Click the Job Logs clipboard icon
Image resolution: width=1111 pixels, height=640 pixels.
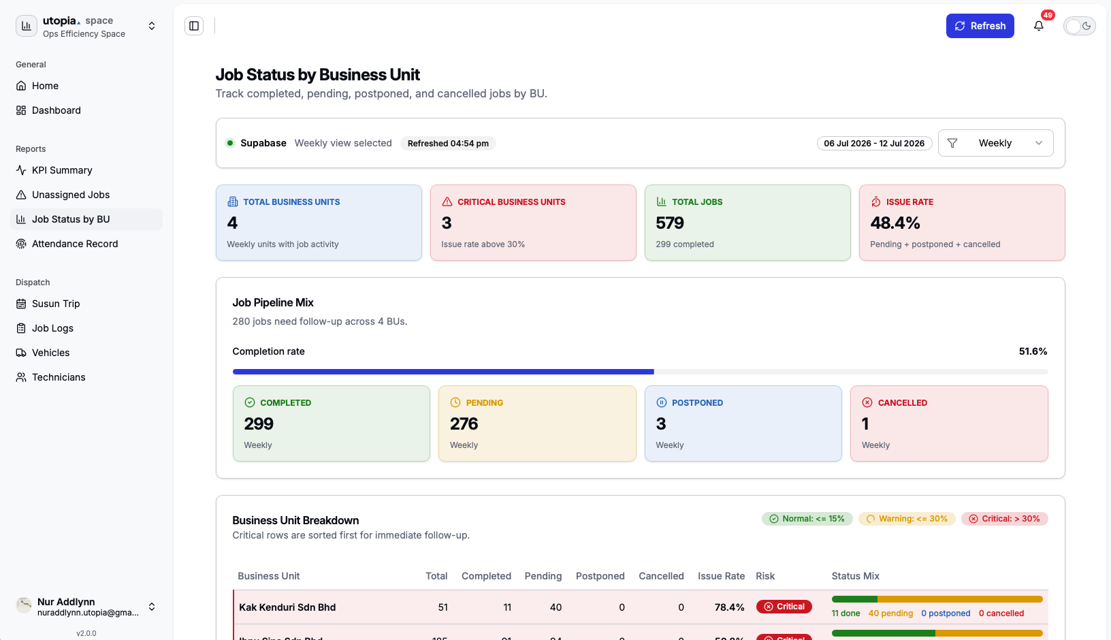[21, 328]
